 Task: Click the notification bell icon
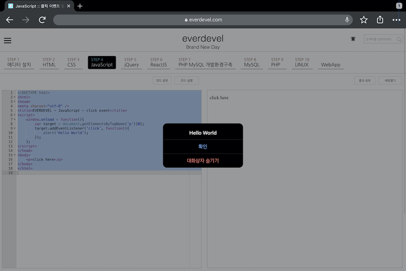[x=353, y=39]
